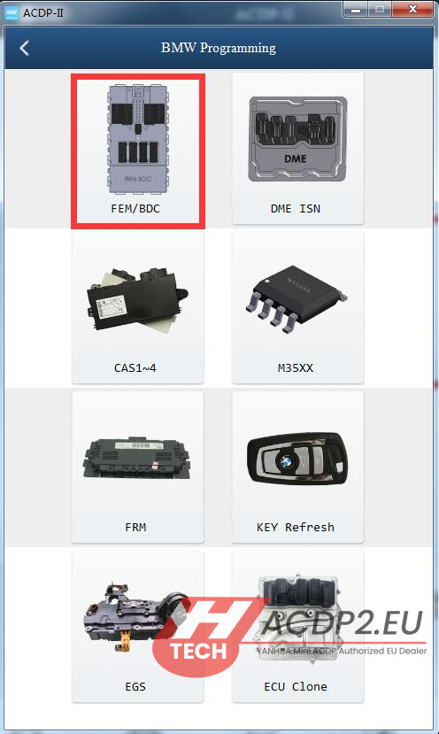Go back using the left arrow
The width and height of the screenshot is (439, 734).
point(24,48)
